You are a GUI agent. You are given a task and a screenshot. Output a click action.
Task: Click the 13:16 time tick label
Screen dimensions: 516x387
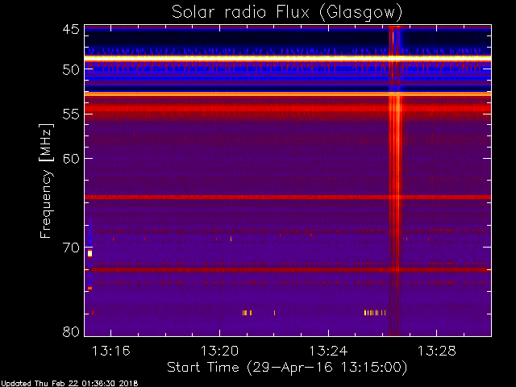[111, 352]
